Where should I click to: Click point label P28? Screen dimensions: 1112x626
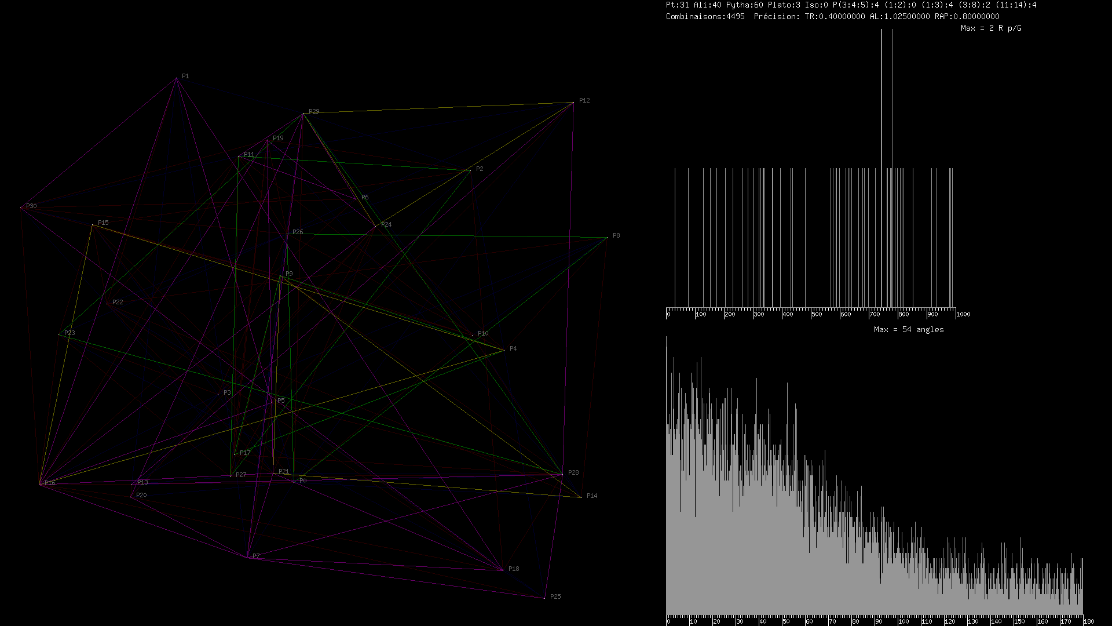[573, 473]
